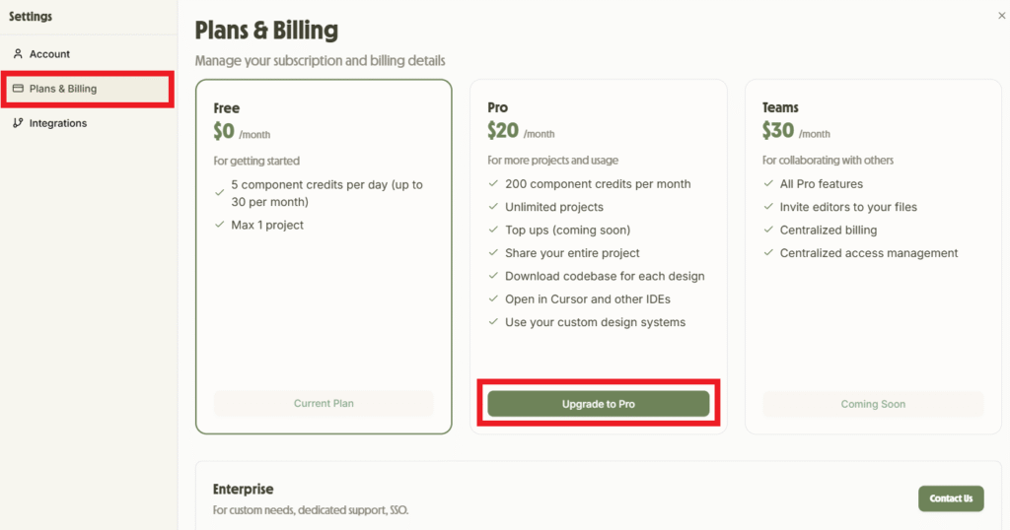Click the Plans & Billing card icon
The image size is (1010, 530).
[18, 88]
